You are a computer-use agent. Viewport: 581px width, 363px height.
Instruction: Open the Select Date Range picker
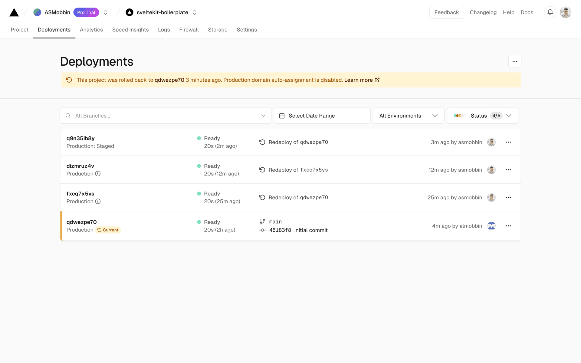(322, 116)
